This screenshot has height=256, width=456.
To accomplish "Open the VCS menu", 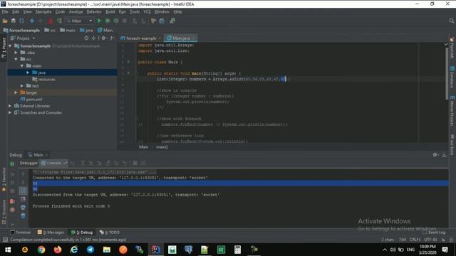I will [x=147, y=12].
